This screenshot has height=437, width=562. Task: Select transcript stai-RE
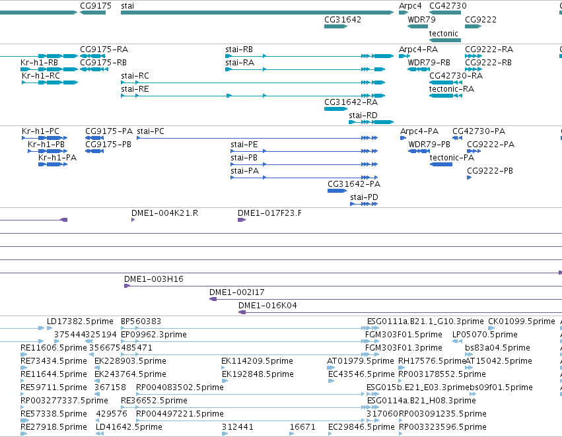[253, 96]
